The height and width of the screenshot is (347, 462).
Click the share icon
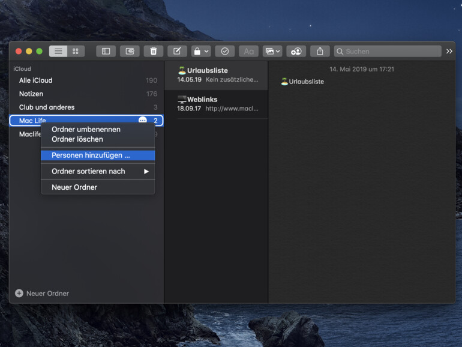pos(320,51)
